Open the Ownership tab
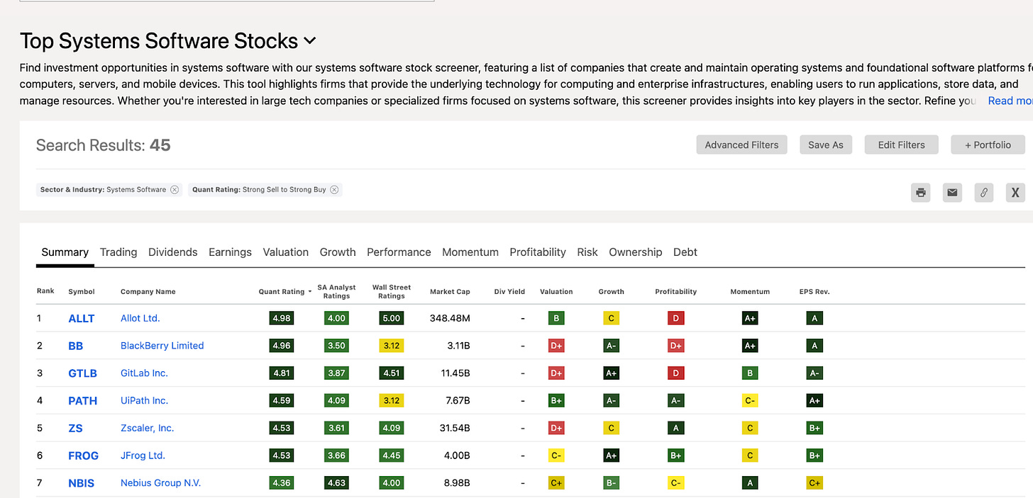 (636, 252)
